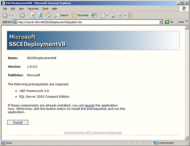Click the Edit with Word icon

point(120,15)
